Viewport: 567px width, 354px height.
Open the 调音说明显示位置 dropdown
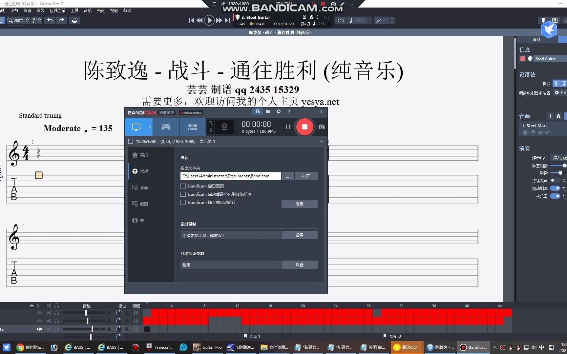click(560, 92)
